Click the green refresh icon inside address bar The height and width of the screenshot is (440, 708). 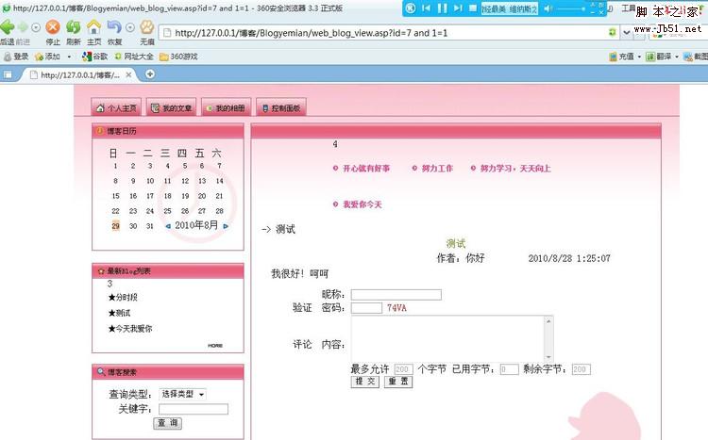(613, 32)
